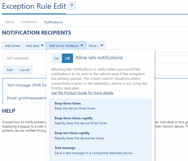Select the Text message: DVIR recipient row
The width and height of the screenshot is (188, 161).
[25, 85]
